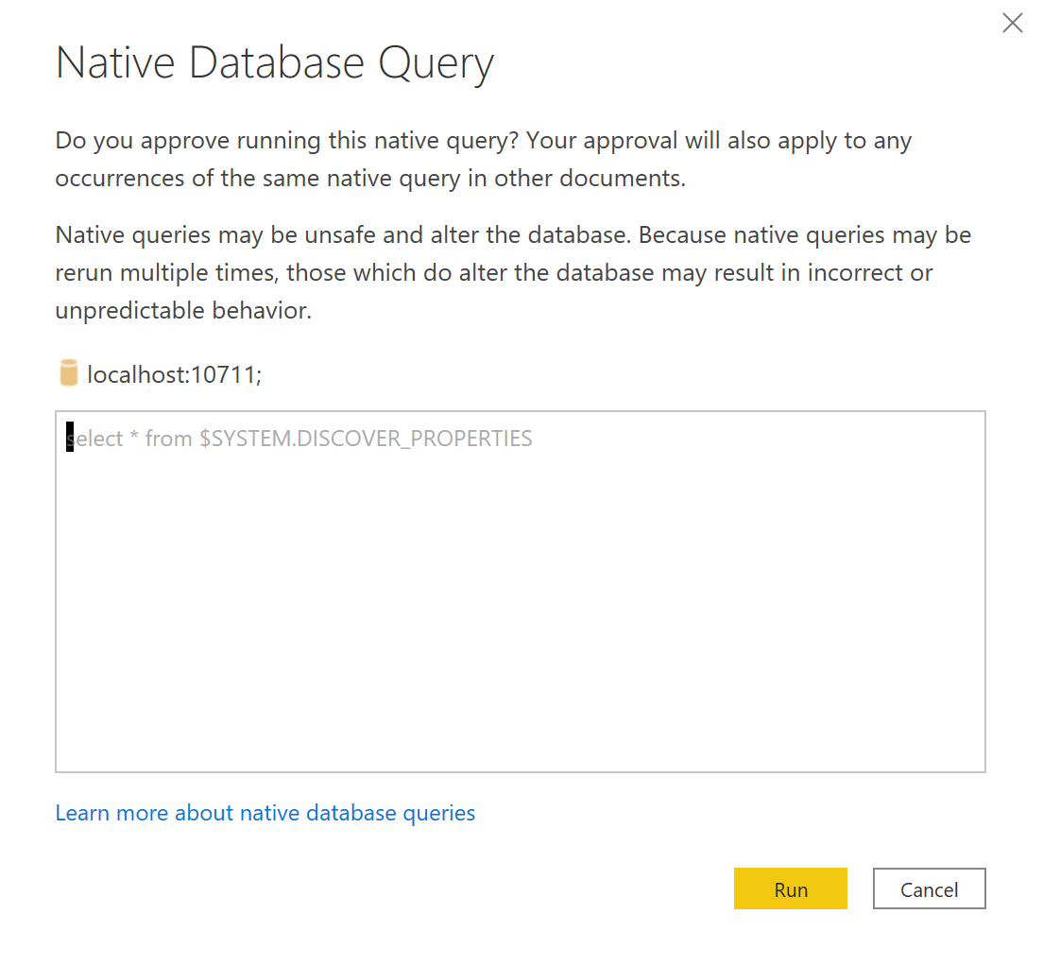
Task: Click the 'occurrences of the same native query' line
Action: [369, 179]
